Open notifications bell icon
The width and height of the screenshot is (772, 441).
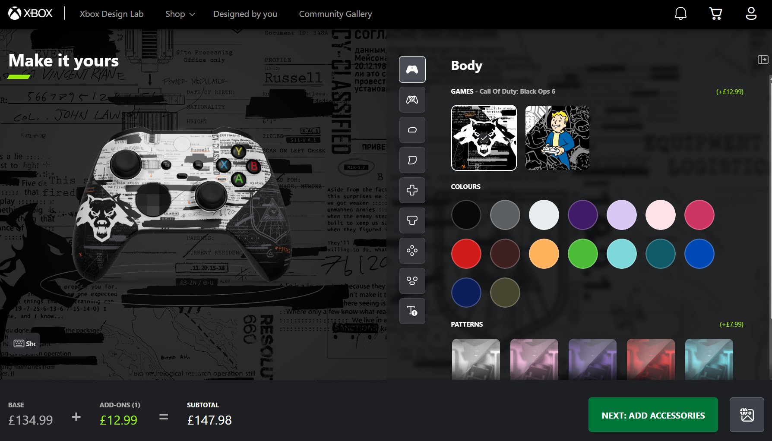(680, 13)
